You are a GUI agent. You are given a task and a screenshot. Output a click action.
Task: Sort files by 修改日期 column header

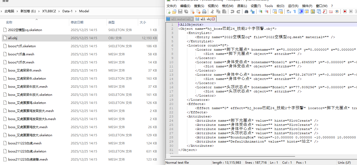(x=77, y=22)
